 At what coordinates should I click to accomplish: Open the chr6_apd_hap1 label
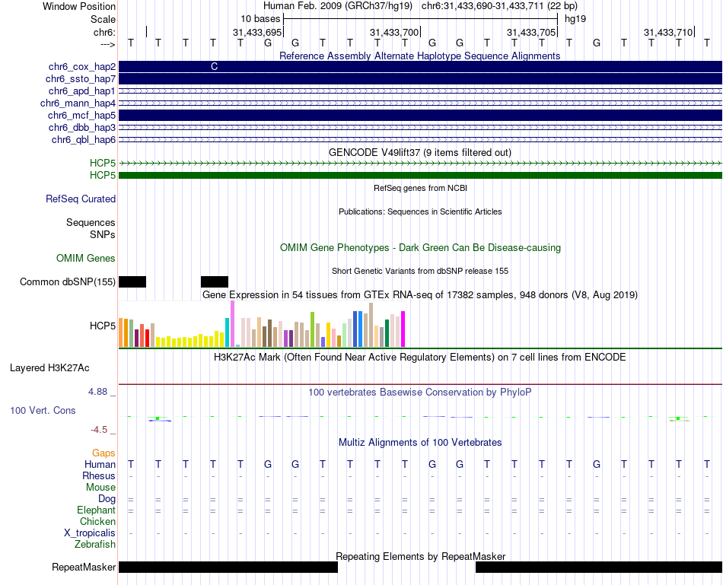82,91
